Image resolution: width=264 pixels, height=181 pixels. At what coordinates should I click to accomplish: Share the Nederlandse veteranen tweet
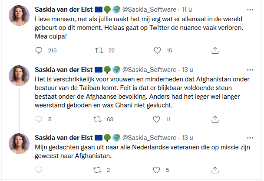point(214,170)
